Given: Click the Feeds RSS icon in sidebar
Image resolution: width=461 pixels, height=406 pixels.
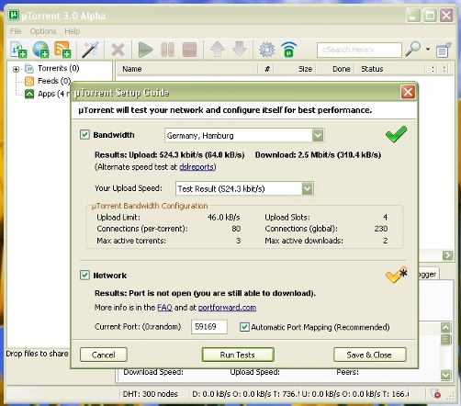Looking at the screenshot, I should click(29, 81).
